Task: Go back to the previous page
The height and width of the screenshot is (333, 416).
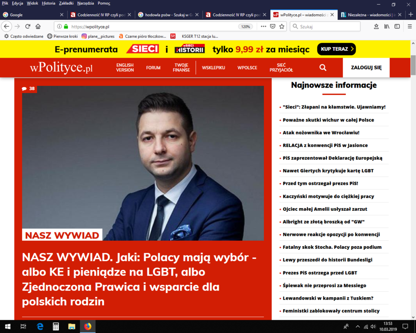Action: click(6, 26)
